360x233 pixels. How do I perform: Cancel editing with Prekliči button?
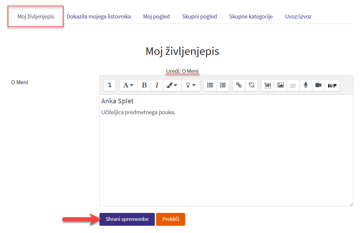coord(171,219)
